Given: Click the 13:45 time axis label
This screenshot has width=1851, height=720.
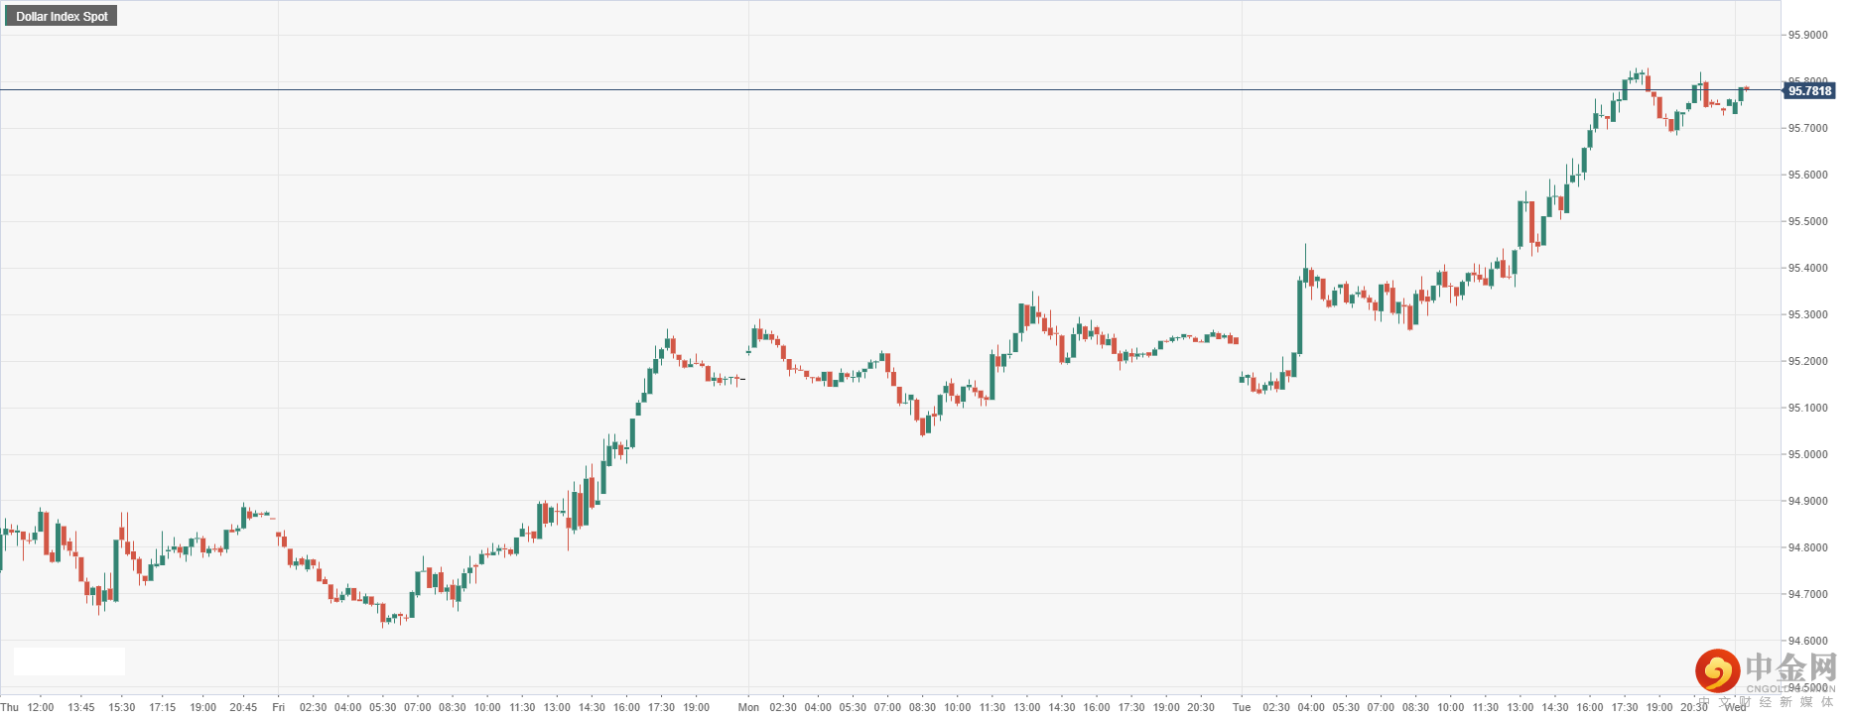Looking at the screenshot, I should [x=81, y=707].
